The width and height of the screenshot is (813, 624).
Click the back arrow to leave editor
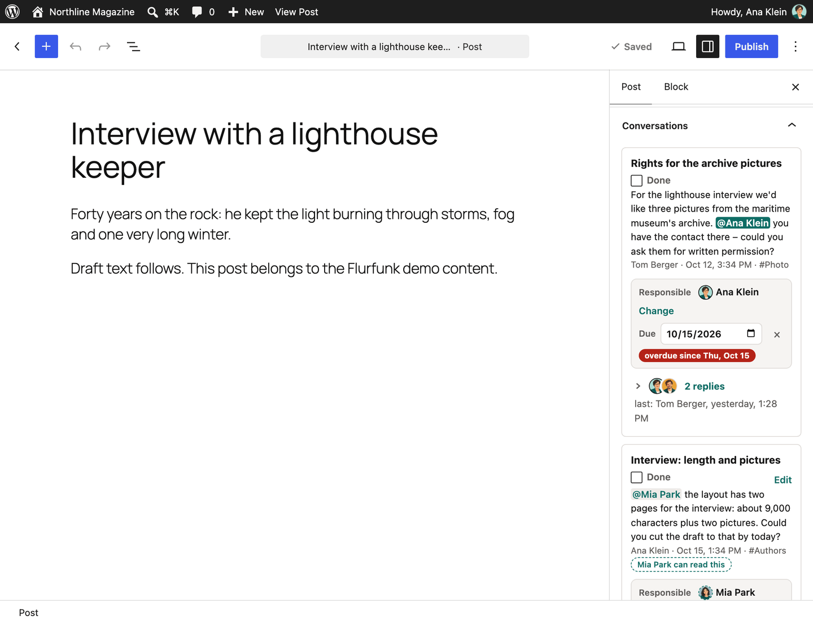tap(18, 46)
